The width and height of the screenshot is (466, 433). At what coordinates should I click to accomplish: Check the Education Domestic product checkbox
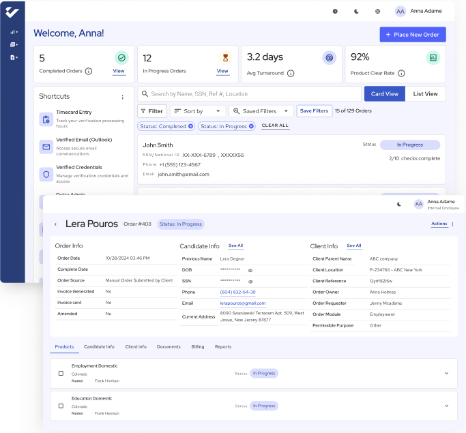pyautogui.click(x=61, y=406)
